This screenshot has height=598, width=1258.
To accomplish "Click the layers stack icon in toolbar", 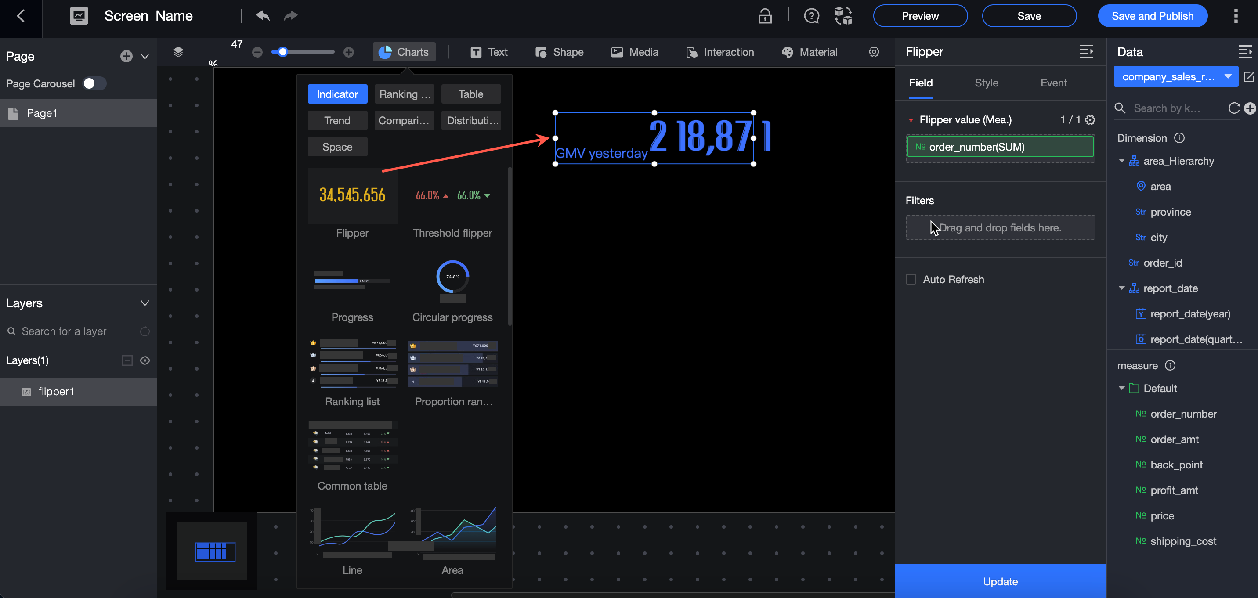I will click(178, 52).
